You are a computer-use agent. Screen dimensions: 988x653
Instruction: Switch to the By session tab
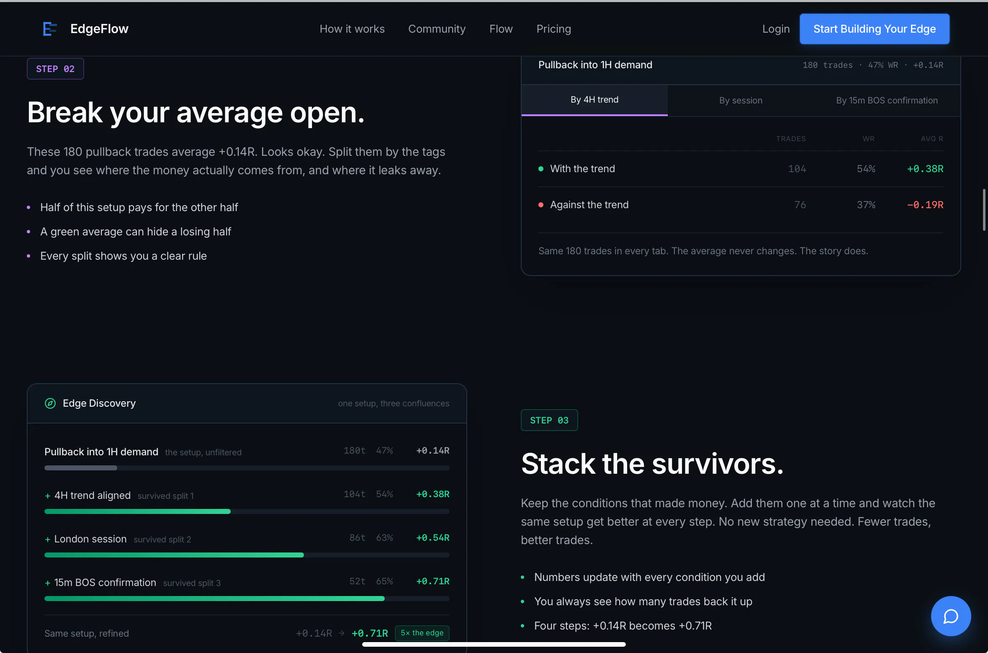coord(741,101)
